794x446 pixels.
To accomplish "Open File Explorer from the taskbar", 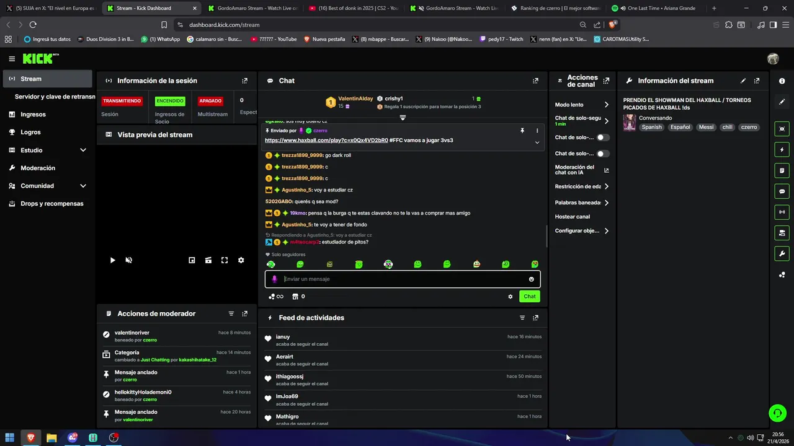I will 51,437.
